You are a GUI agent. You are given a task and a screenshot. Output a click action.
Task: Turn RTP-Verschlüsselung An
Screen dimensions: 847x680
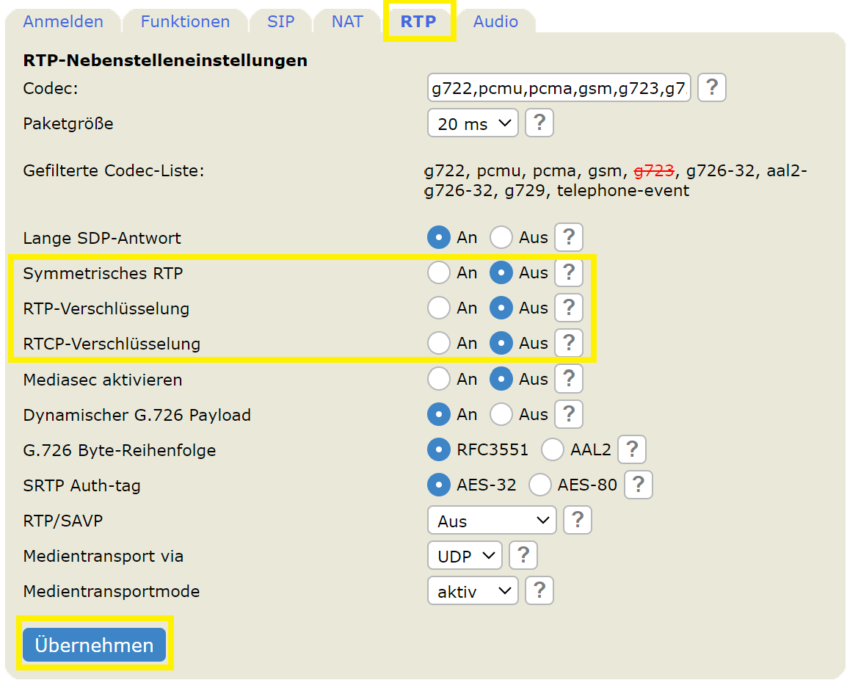tap(439, 308)
